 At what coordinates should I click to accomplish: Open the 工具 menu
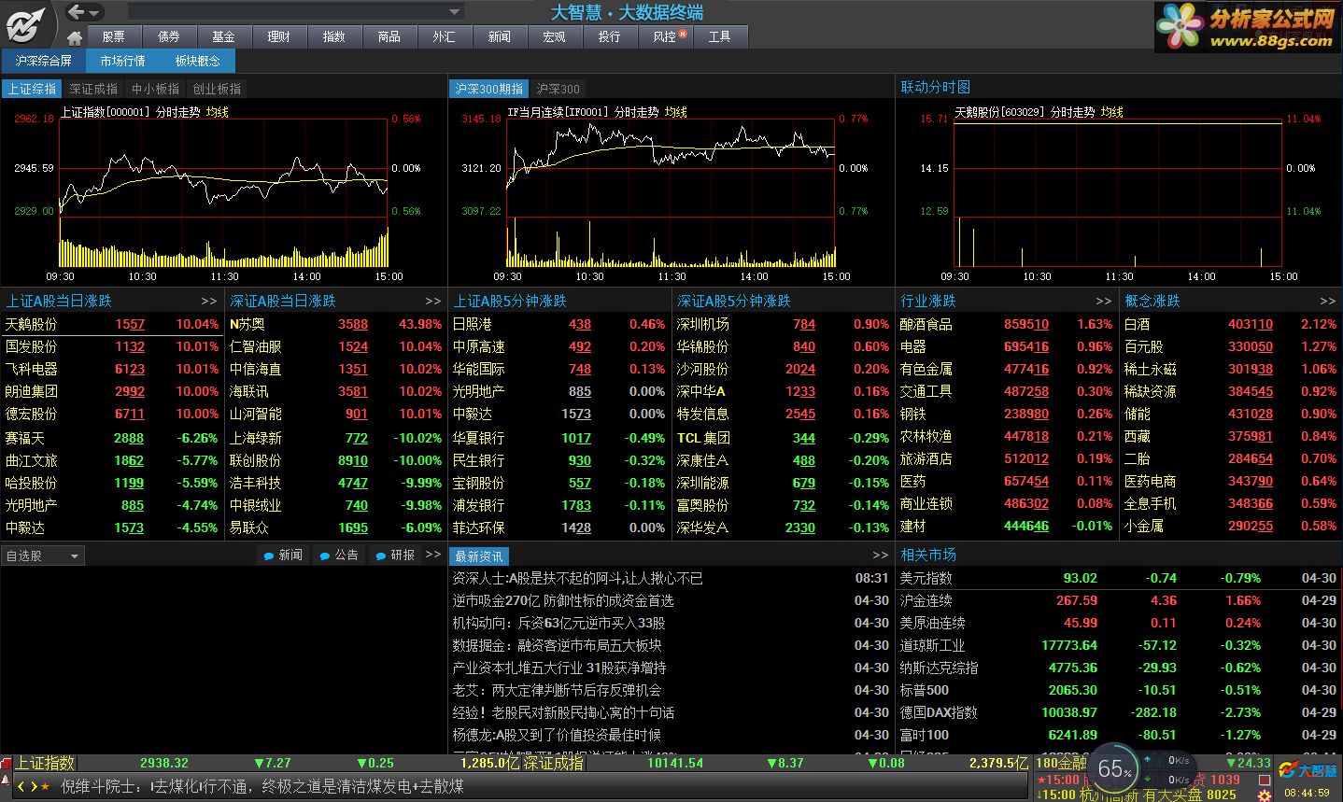click(719, 36)
